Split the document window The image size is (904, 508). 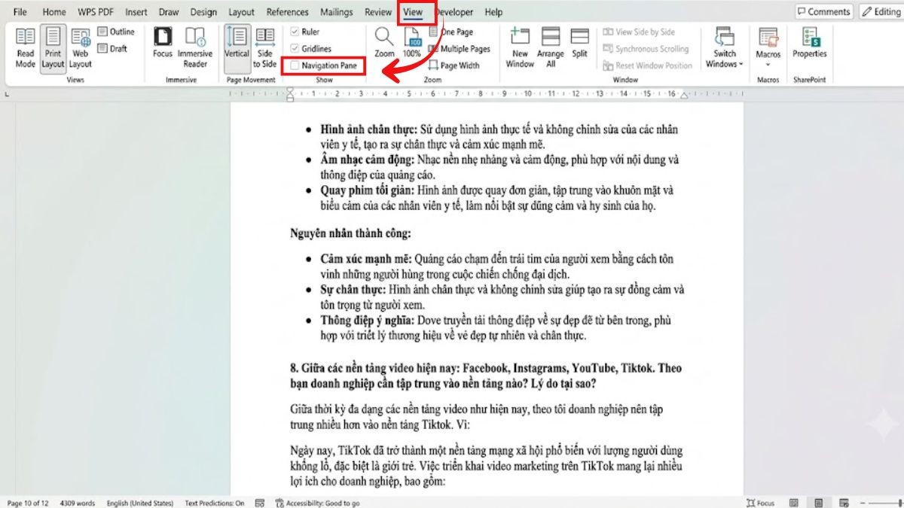click(x=579, y=44)
